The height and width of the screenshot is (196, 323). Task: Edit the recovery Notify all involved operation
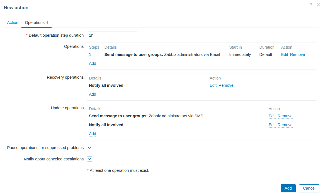(213, 85)
